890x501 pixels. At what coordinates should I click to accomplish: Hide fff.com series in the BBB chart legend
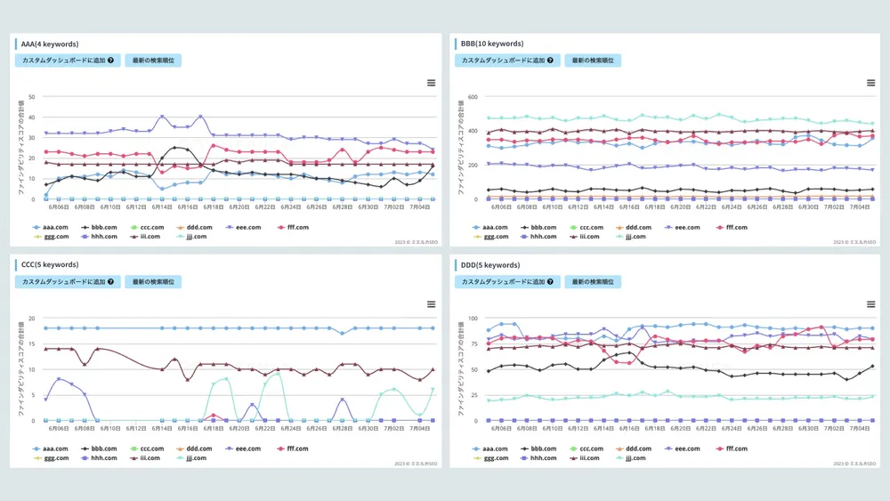731,227
